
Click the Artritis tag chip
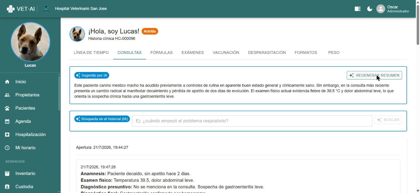pos(150,31)
